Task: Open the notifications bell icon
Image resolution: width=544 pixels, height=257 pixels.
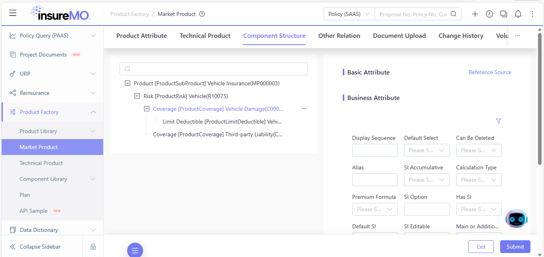Action: pyautogui.click(x=518, y=14)
